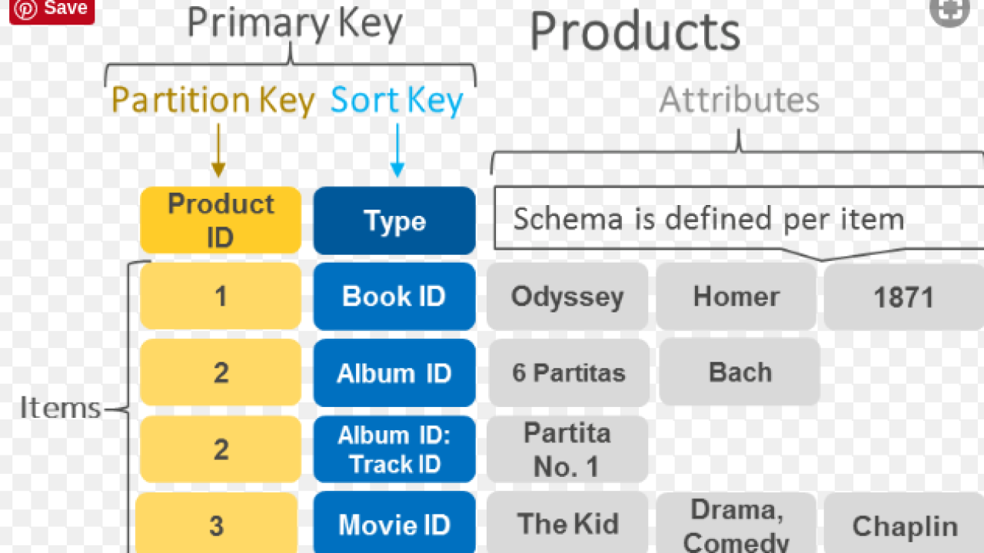Screen dimensions: 984x553
Task: Click the Homer attribute cell
Action: click(x=736, y=296)
